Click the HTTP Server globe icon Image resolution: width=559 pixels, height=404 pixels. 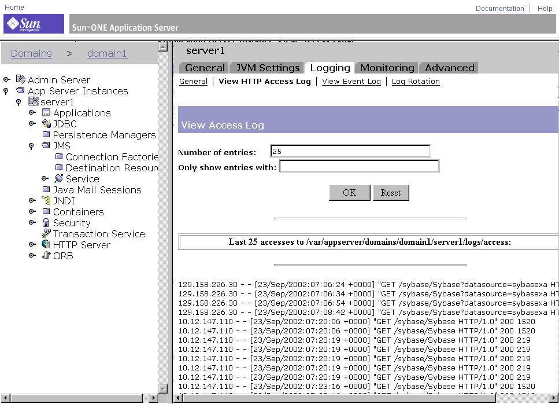pos(46,244)
